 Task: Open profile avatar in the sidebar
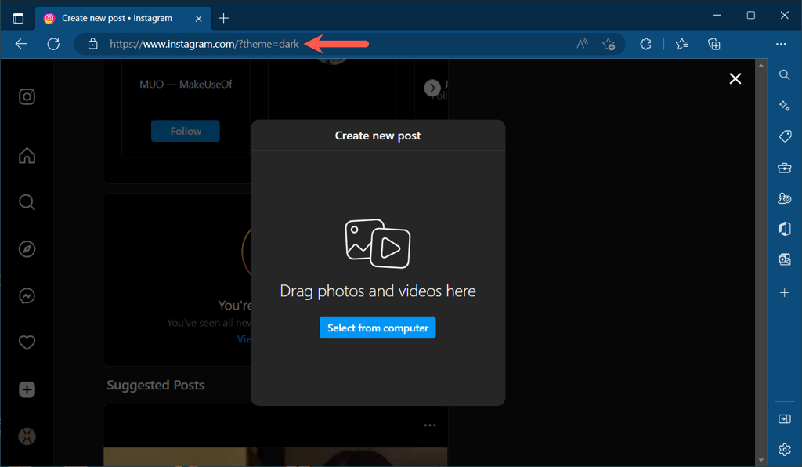27,436
